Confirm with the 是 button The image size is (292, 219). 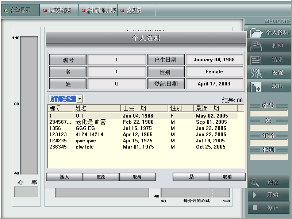[191, 177]
